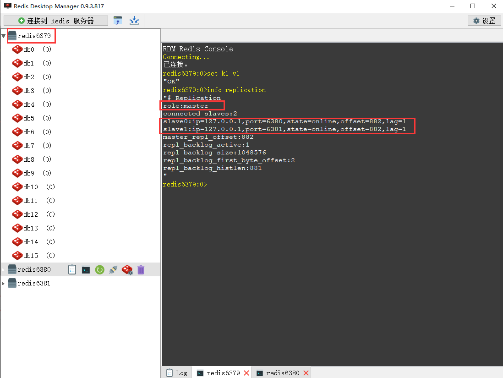Click the repl_backlog_first_byte_offset:2 line
The image size is (503, 378).
pyautogui.click(x=229, y=160)
